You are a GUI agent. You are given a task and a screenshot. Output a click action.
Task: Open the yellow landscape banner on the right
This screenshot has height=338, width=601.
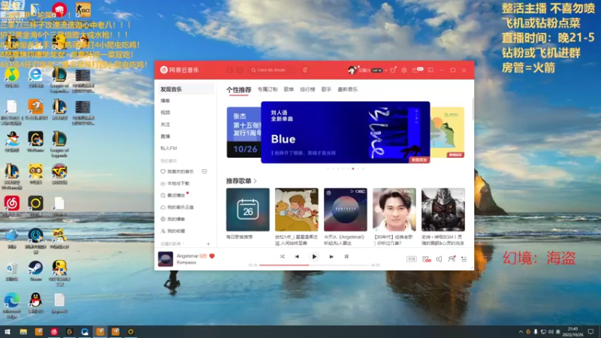point(447,132)
